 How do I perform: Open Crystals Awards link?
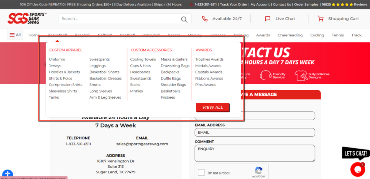tap(209, 72)
